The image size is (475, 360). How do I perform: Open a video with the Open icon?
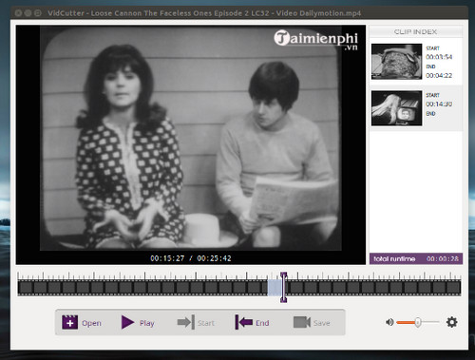(69, 322)
